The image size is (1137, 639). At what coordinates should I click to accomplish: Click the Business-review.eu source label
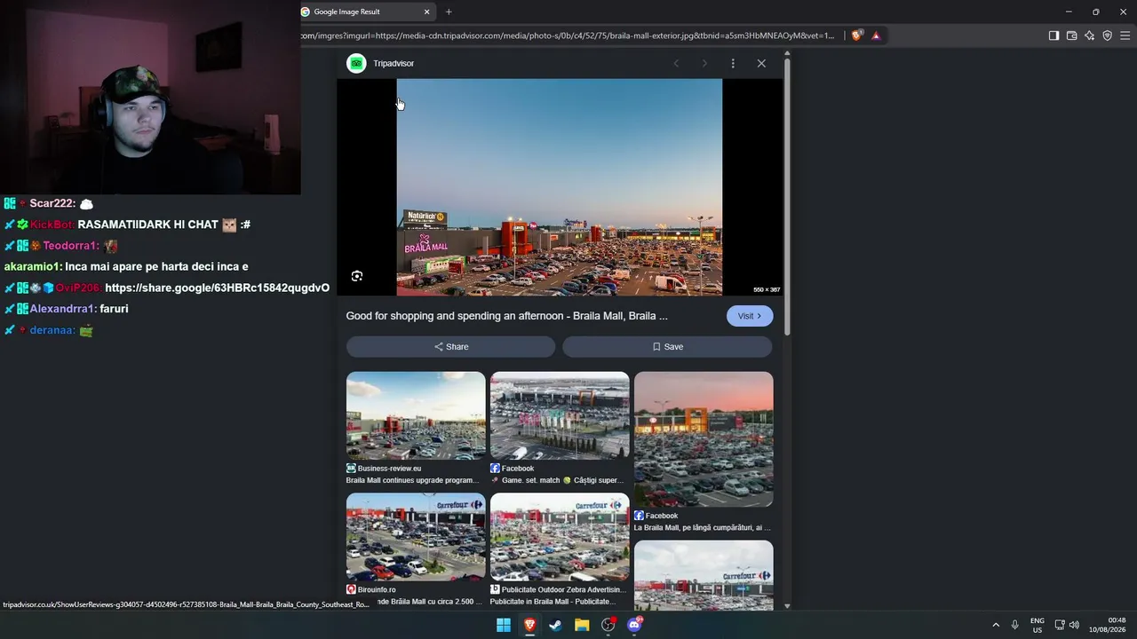click(389, 469)
